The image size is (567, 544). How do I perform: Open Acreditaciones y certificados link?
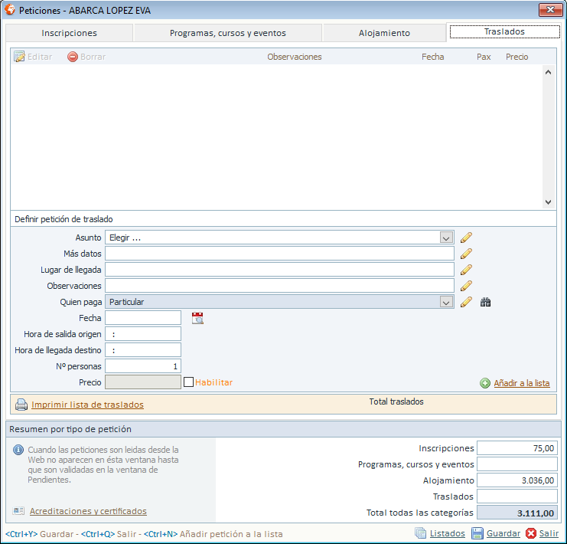pos(88,511)
